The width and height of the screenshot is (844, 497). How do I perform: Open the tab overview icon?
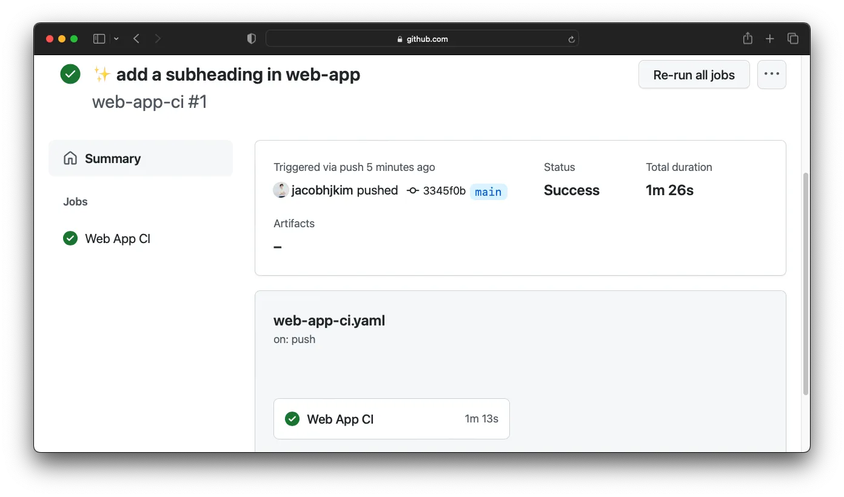793,38
